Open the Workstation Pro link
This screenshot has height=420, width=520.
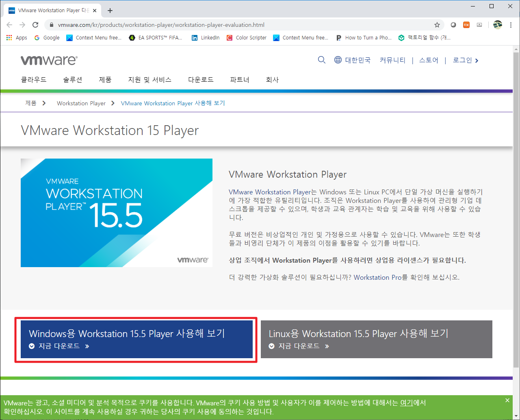[377, 277]
